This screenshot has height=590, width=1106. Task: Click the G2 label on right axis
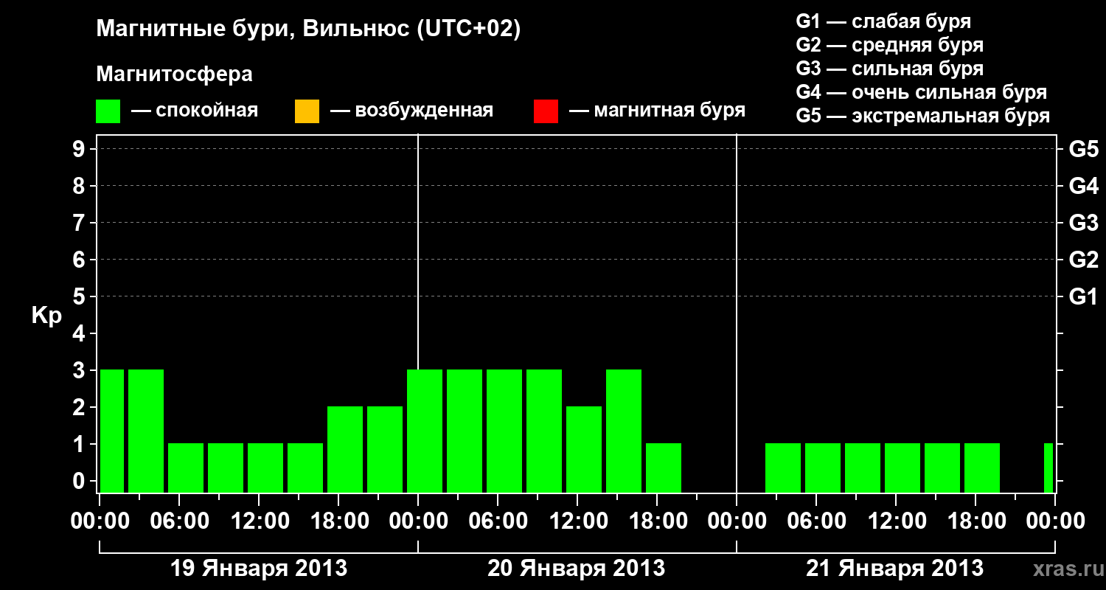(x=1084, y=260)
